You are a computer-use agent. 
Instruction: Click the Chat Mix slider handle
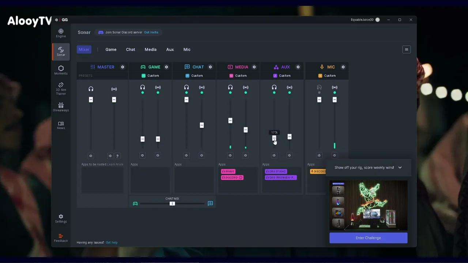tap(172, 203)
